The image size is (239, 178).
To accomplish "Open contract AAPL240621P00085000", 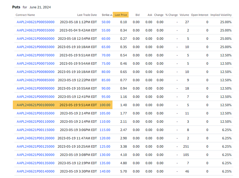I will pyautogui.click(x=36, y=80).
